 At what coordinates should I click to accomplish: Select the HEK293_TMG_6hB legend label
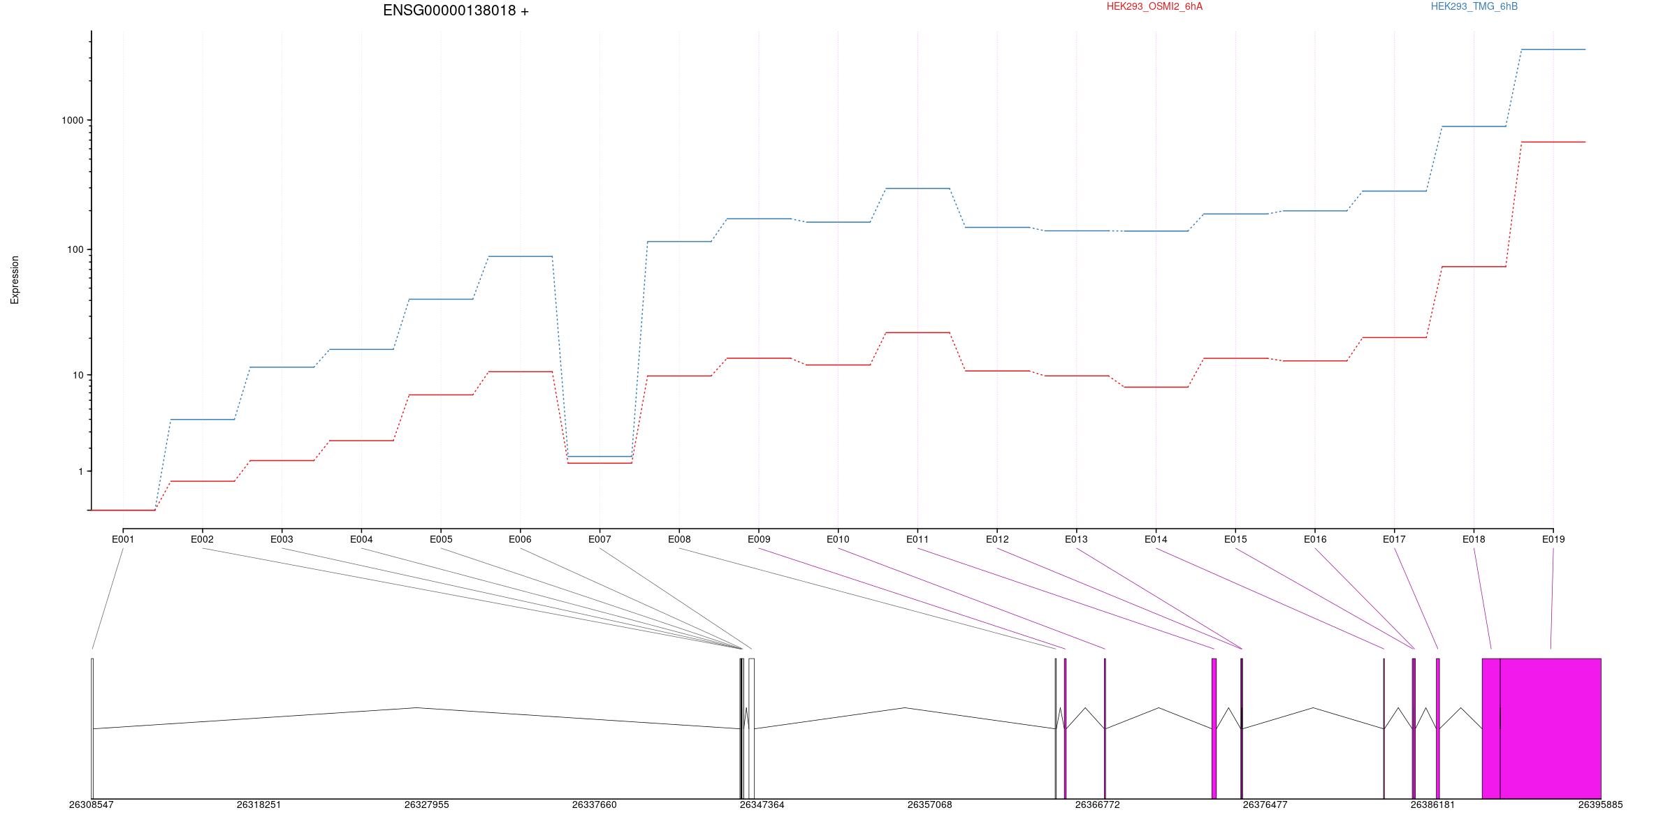[x=1474, y=6]
